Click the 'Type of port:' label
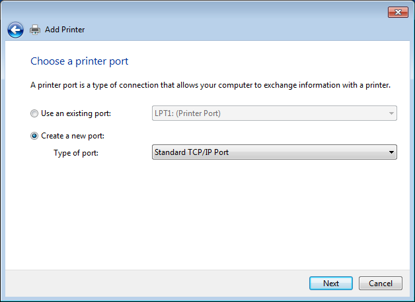Image resolution: width=415 pixels, height=302 pixels. [x=75, y=152]
